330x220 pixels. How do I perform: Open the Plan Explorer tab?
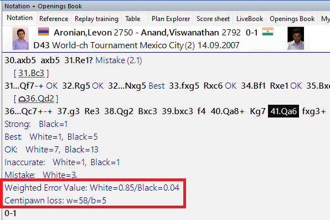(171, 19)
